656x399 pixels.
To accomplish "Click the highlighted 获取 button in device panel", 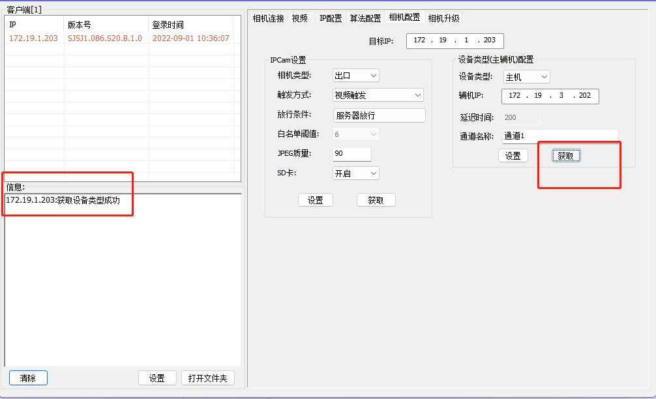I will click(565, 155).
